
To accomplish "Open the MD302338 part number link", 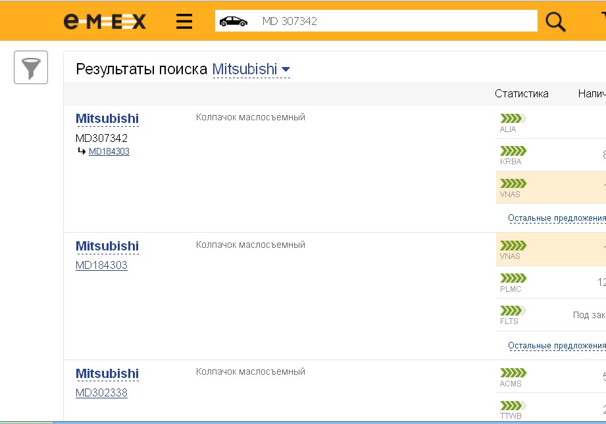I will (x=101, y=393).
